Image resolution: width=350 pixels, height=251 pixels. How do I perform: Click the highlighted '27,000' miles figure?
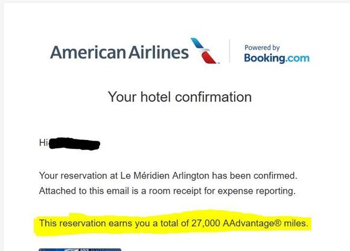(206, 223)
